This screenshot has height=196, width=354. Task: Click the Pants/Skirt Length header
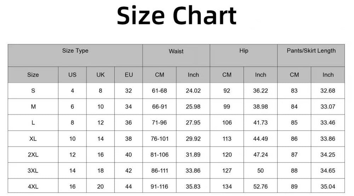[x=311, y=51]
